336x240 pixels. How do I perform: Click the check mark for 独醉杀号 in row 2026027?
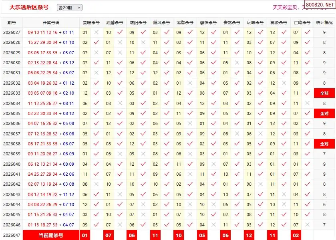120,32
